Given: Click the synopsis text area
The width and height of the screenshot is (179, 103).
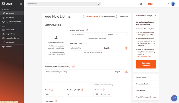Looking at the screenshot, I should (79, 76).
